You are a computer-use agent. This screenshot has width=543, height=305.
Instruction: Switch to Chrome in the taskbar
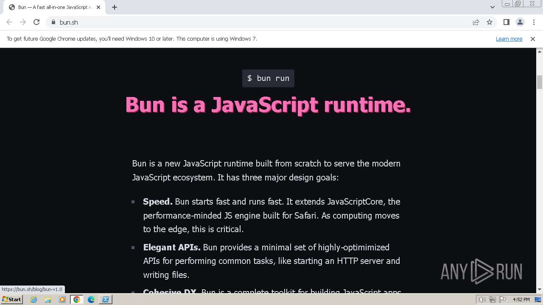(x=77, y=299)
